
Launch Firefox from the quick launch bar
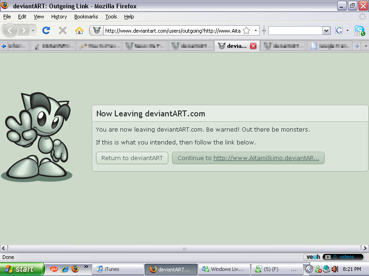pos(75,269)
